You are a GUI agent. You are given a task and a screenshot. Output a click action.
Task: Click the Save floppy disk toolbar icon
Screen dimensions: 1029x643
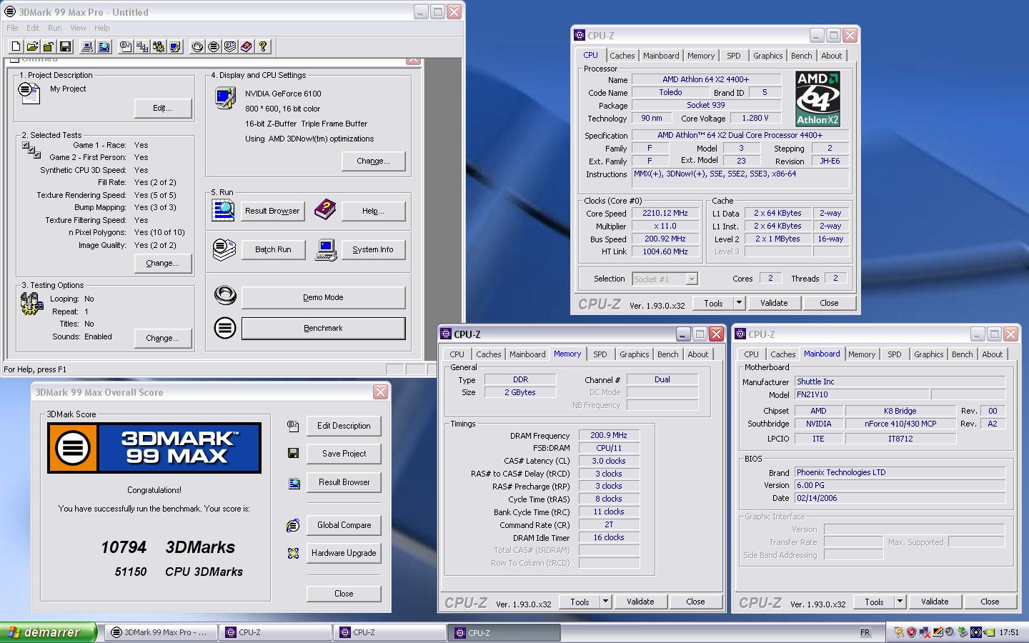click(x=66, y=46)
